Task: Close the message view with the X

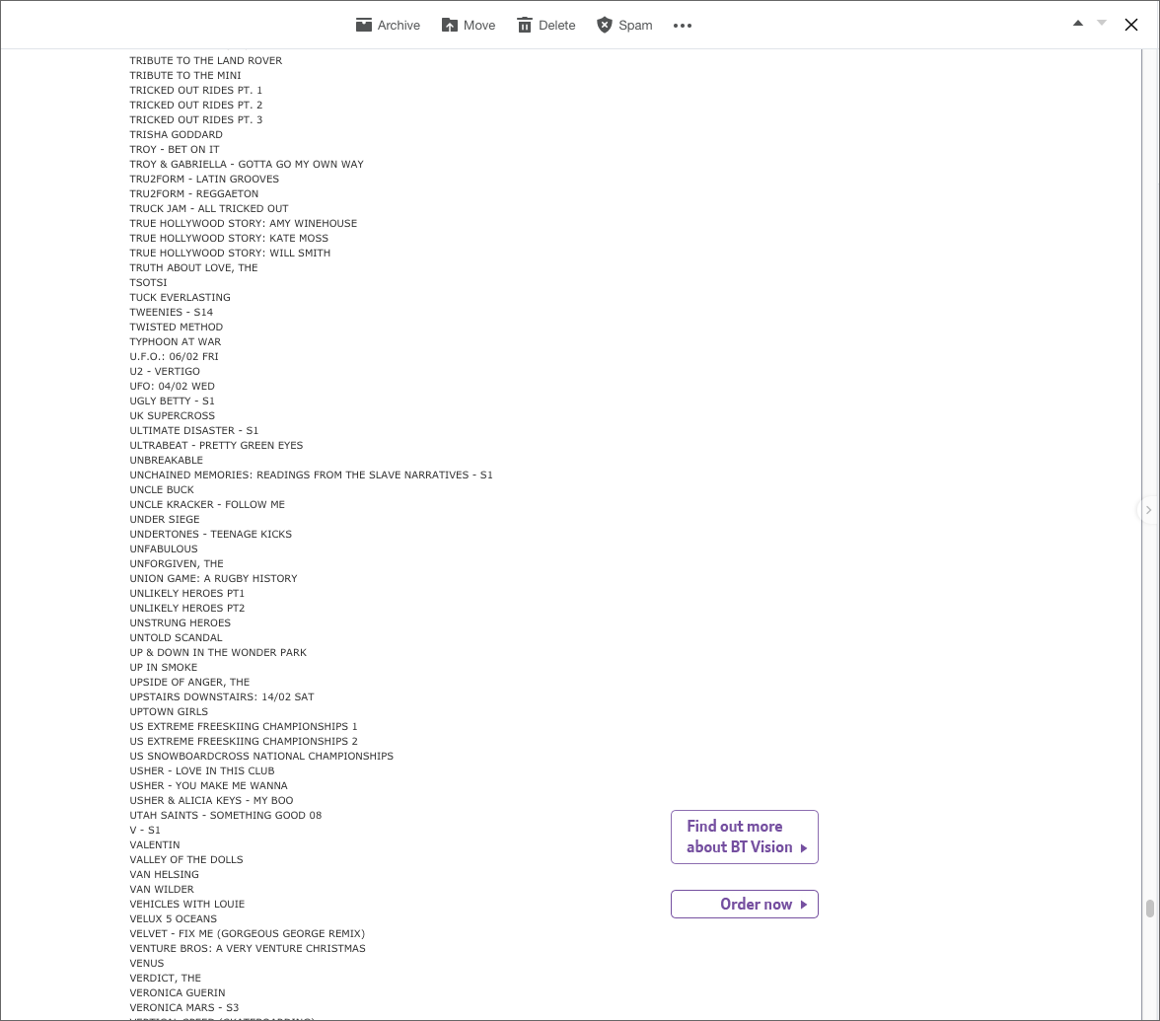Action: tap(1131, 25)
